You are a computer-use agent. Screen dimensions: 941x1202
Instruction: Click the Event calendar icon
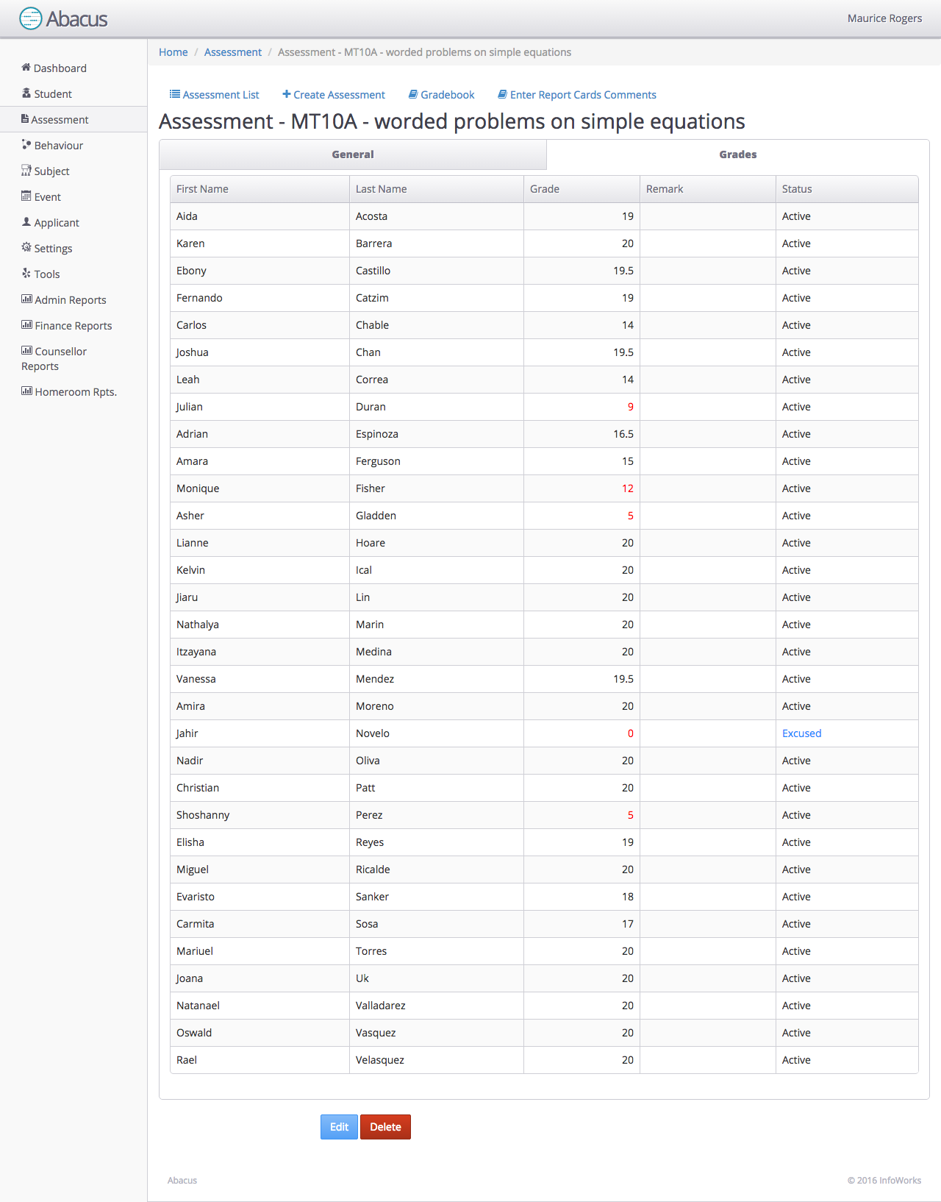pos(26,196)
